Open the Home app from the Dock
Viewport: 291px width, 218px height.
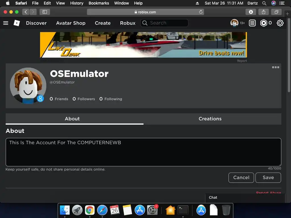point(171,210)
